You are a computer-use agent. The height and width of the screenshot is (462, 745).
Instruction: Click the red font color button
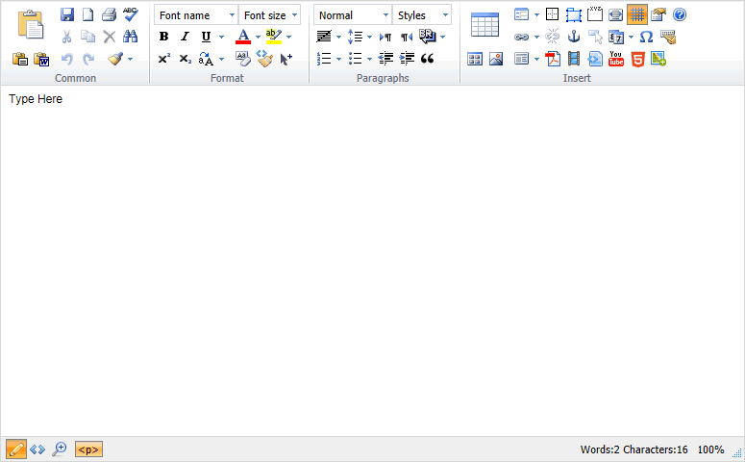point(243,37)
